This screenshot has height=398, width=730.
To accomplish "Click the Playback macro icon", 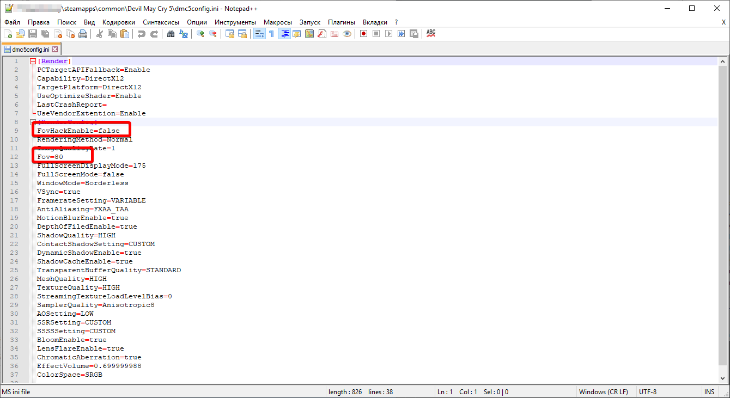I will 388,34.
